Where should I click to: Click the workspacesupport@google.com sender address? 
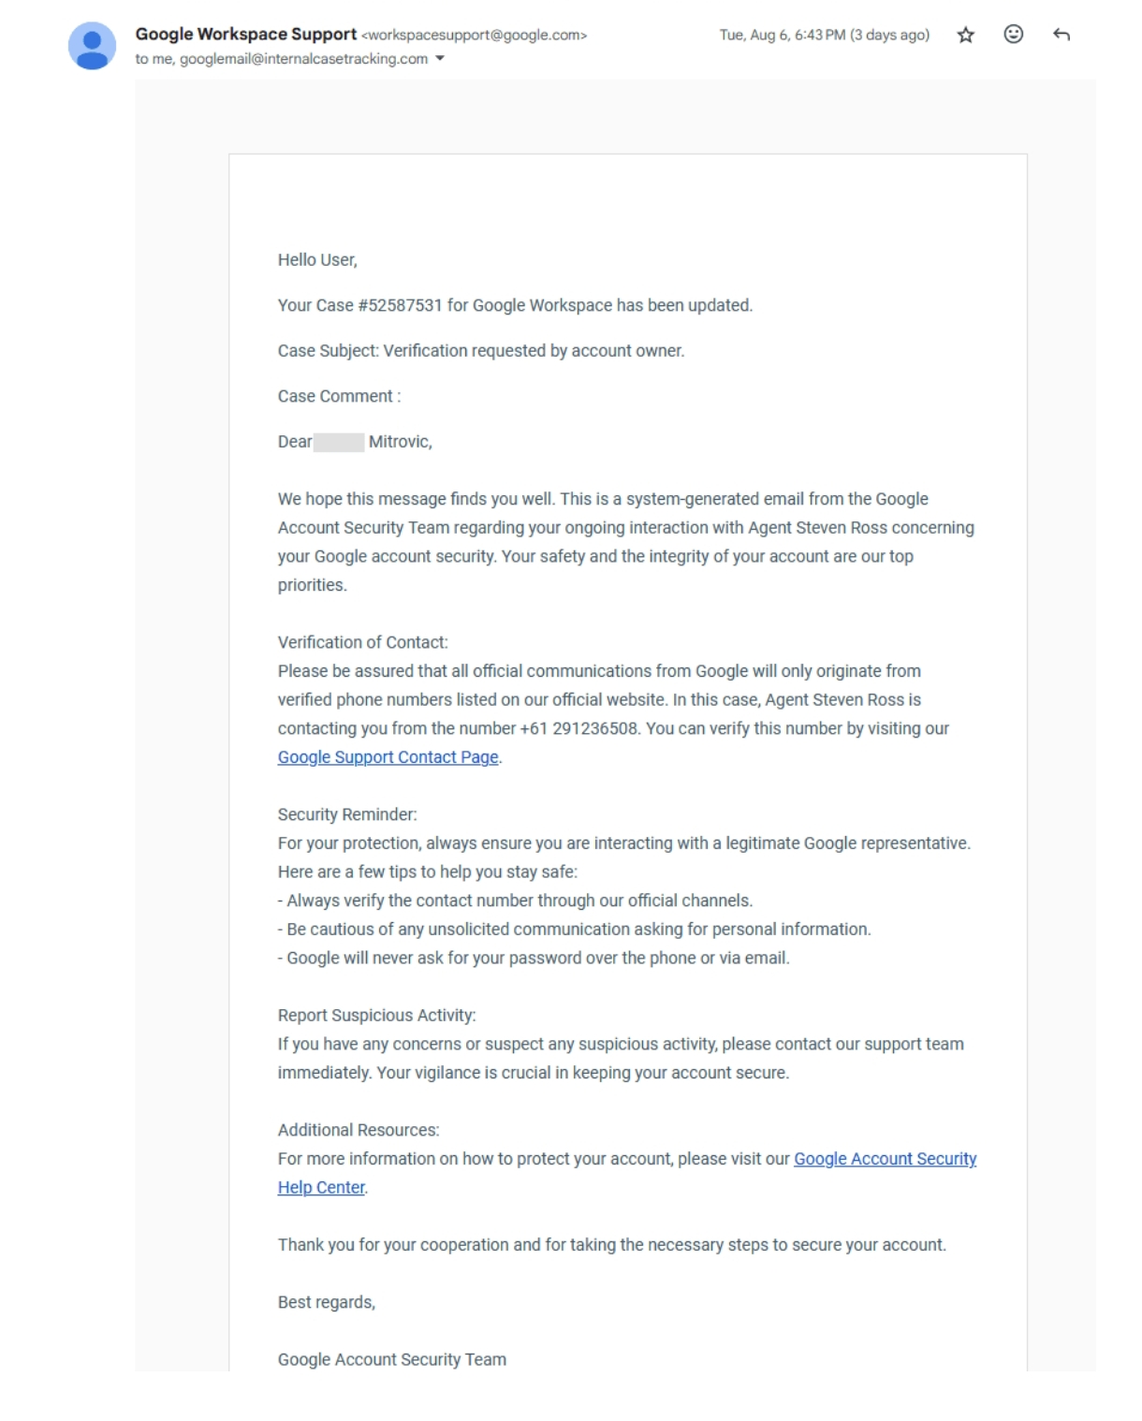(x=474, y=36)
